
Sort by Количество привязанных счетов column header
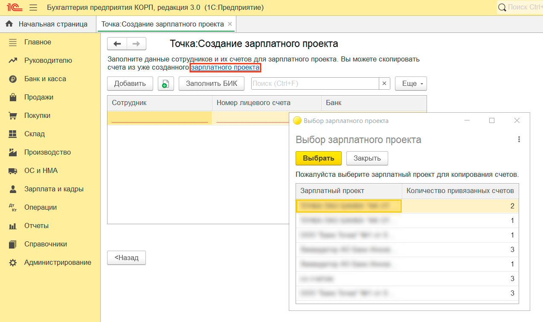(460, 191)
